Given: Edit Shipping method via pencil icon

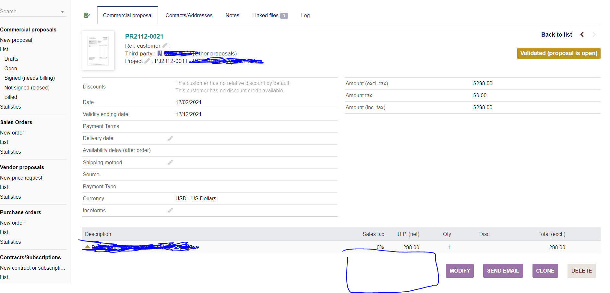Looking at the screenshot, I should coord(170,162).
